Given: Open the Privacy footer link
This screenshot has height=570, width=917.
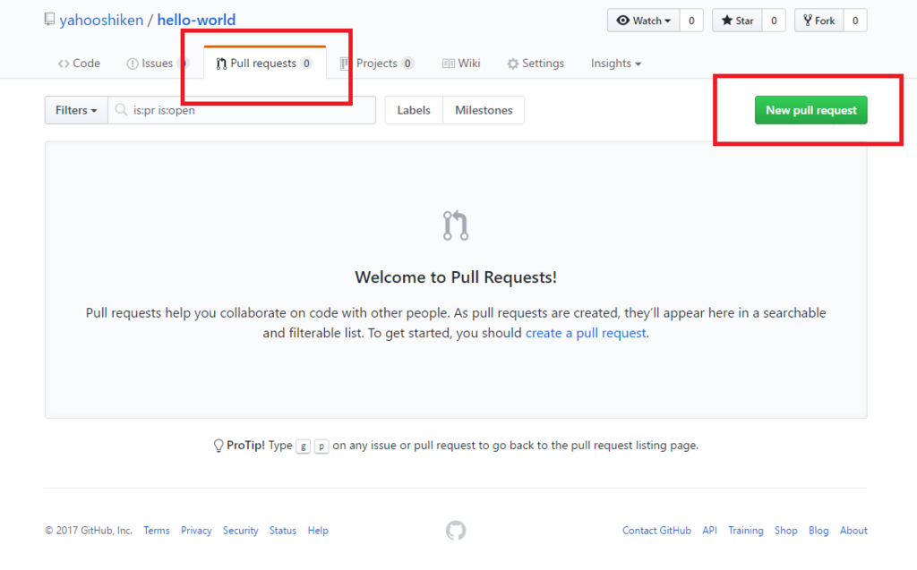Looking at the screenshot, I should (196, 531).
